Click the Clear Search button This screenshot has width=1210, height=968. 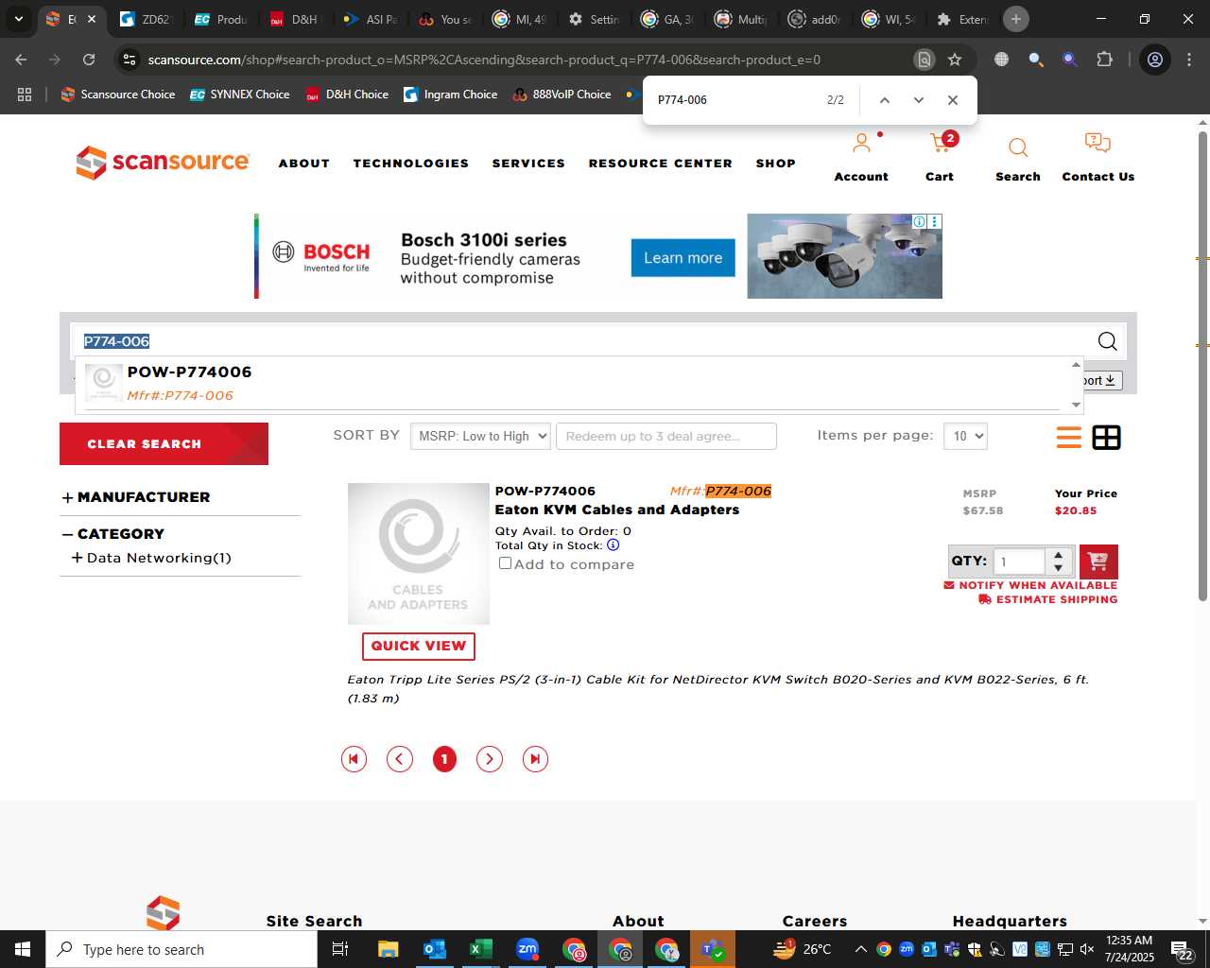(x=164, y=443)
